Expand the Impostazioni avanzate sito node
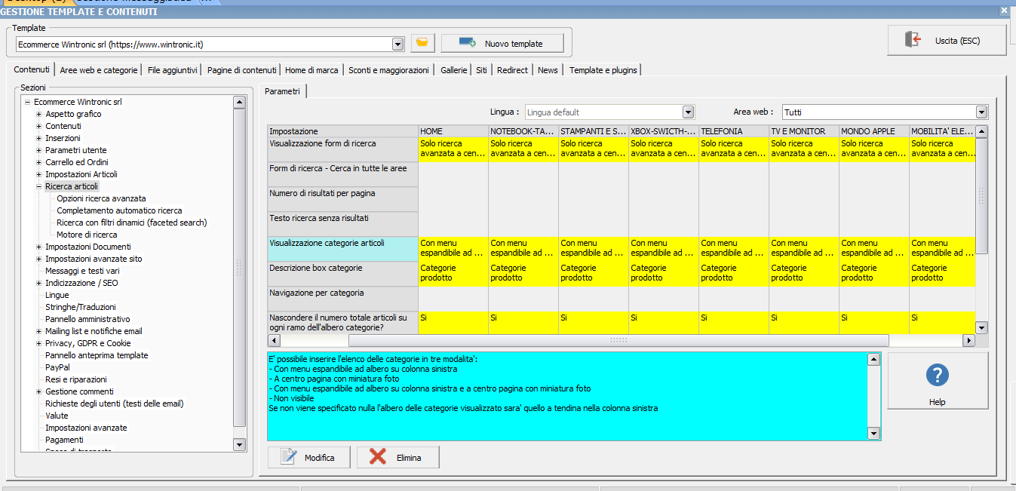Screen dimensions: 1016x491 (x=39, y=259)
